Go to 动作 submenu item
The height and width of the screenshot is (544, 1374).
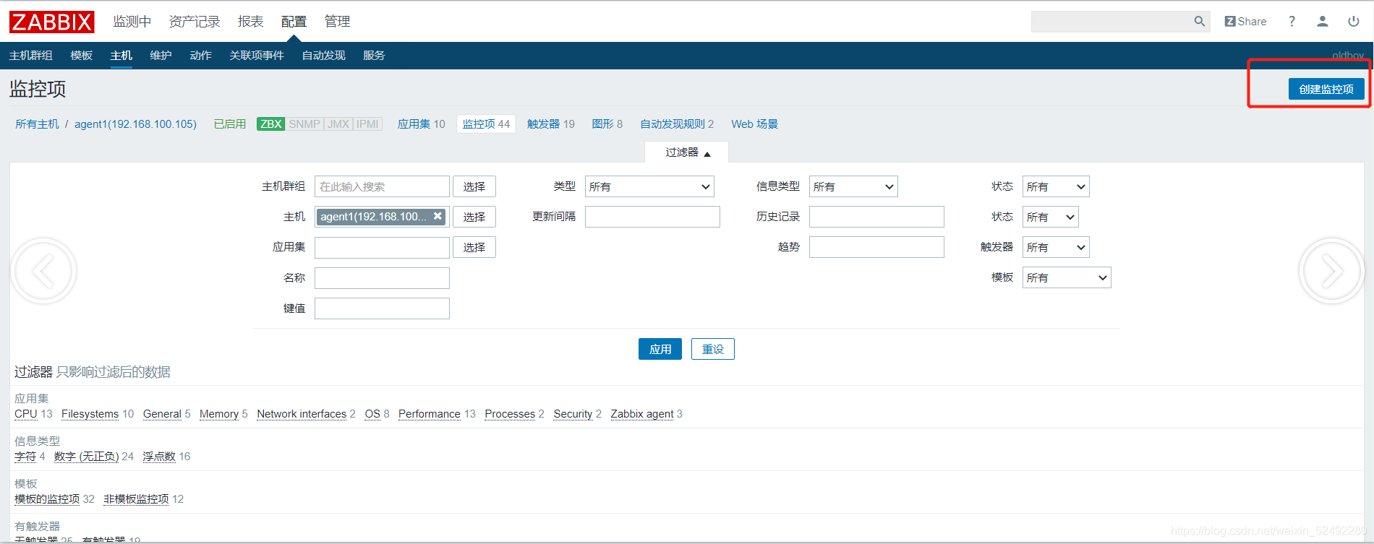click(201, 56)
